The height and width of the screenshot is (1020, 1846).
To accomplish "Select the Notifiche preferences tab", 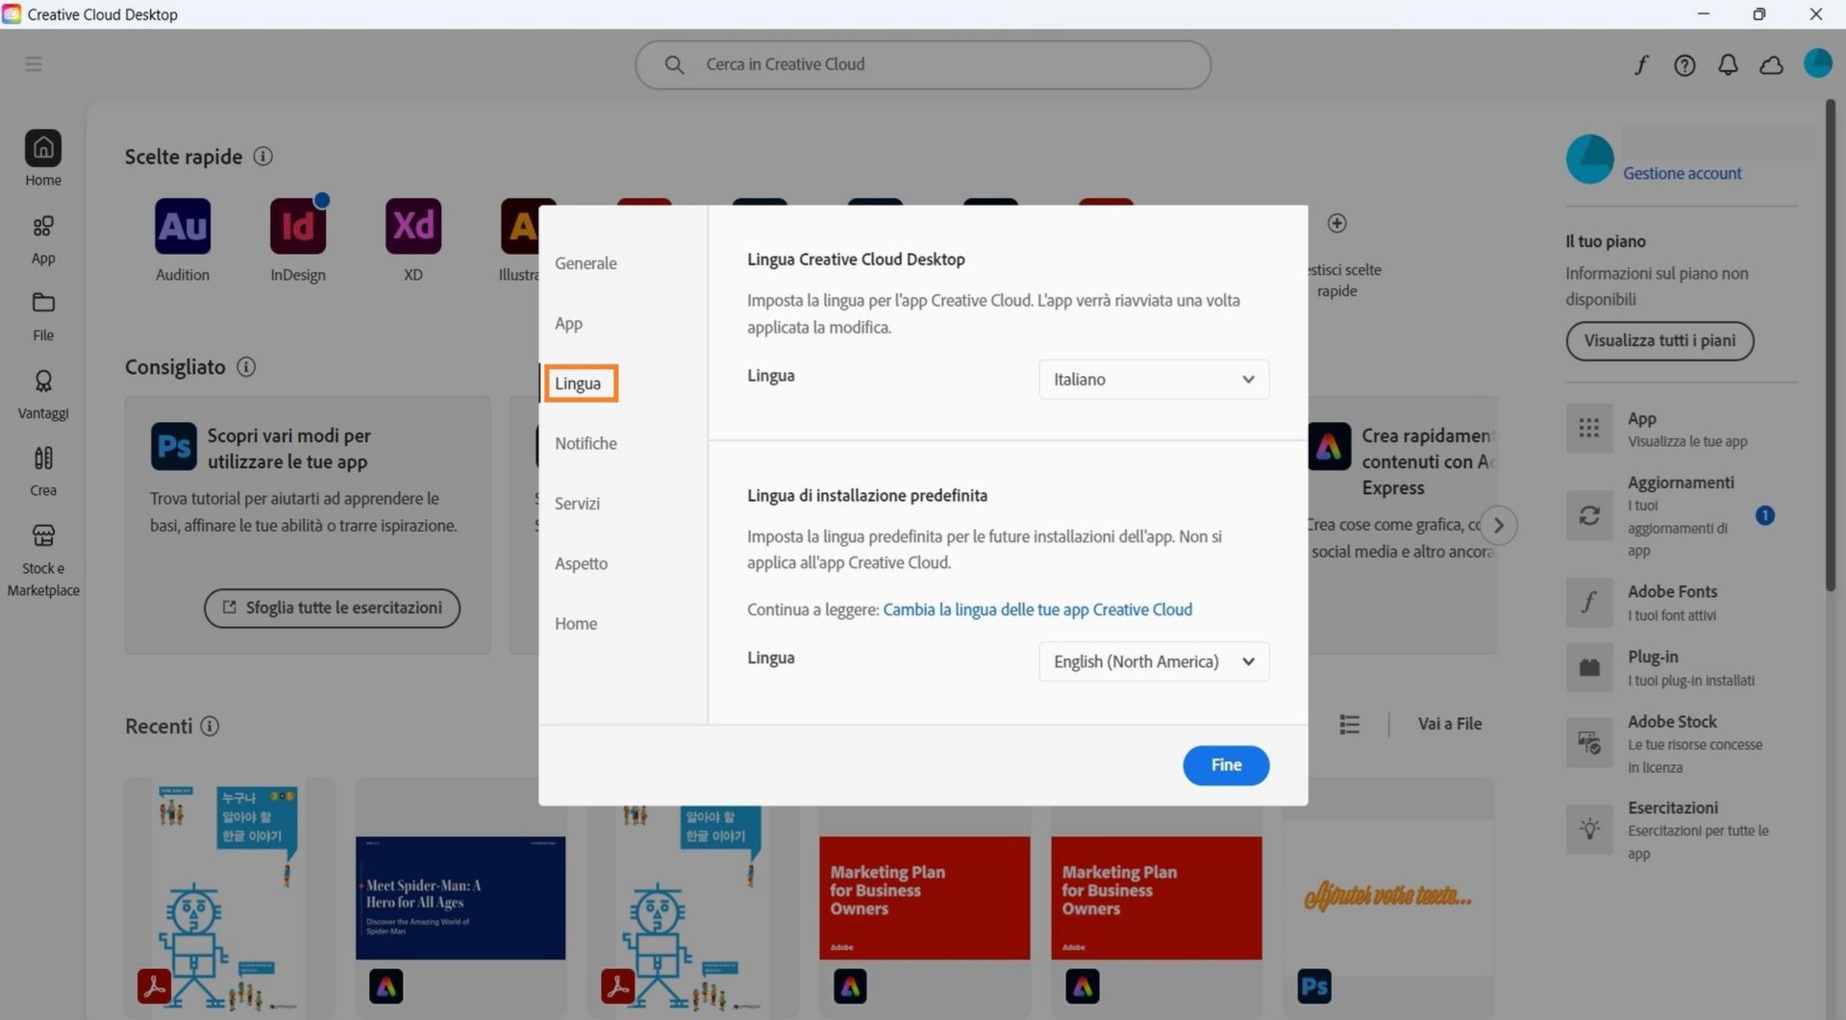I will pos(586,443).
